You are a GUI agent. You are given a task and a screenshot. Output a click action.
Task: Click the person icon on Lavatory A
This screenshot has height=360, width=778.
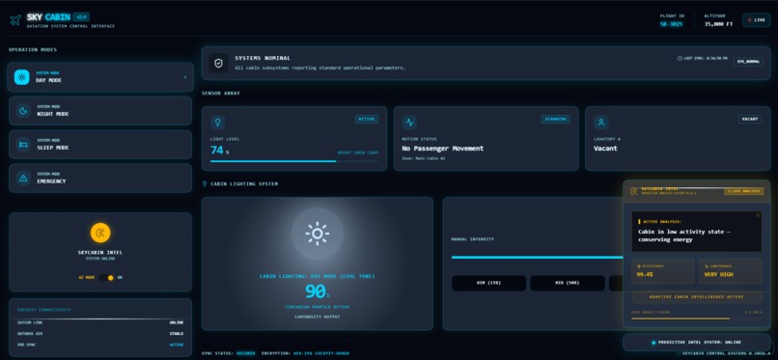[600, 122]
